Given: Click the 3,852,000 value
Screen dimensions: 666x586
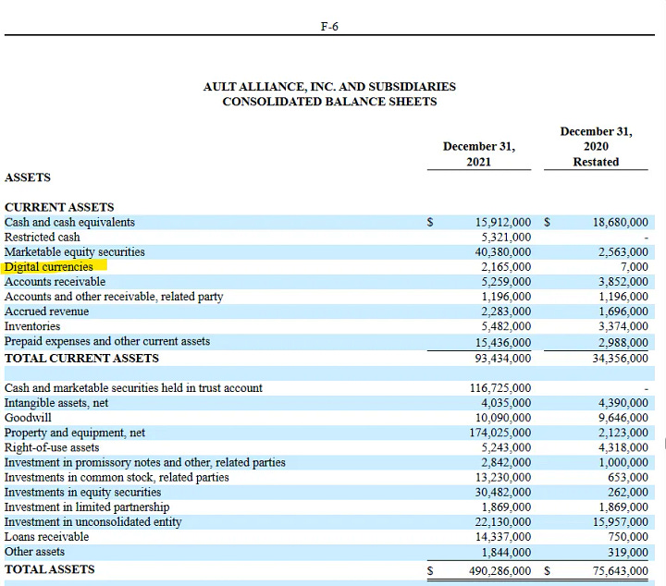Looking at the screenshot, I should pyautogui.click(x=623, y=282).
